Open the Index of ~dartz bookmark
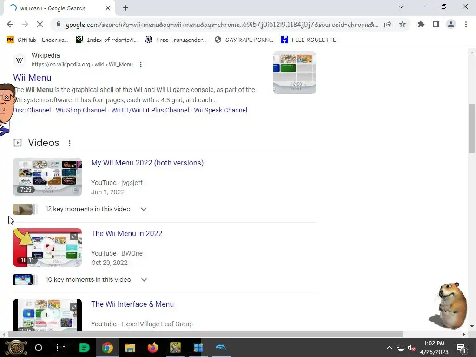Image resolution: width=476 pixels, height=357 pixels. point(106,40)
